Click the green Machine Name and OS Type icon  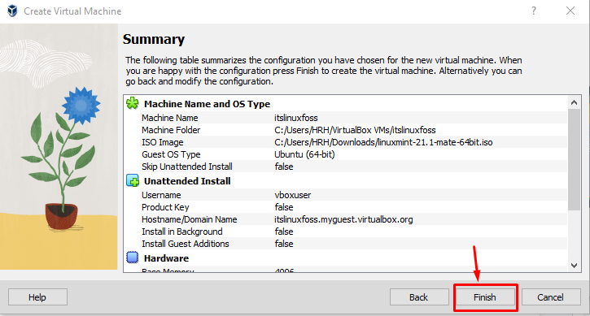pyautogui.click(x=133, y=103)
